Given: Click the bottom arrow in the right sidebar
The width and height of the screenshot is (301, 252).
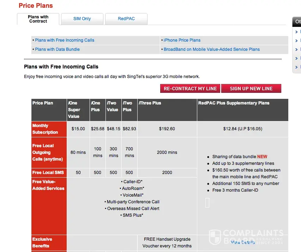Looking at the screenshot, I should pos(296,67).
